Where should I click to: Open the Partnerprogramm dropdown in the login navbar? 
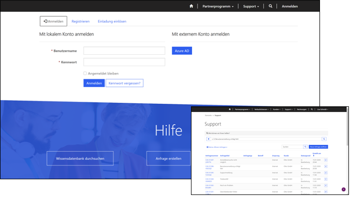click(x=218, y=6)
